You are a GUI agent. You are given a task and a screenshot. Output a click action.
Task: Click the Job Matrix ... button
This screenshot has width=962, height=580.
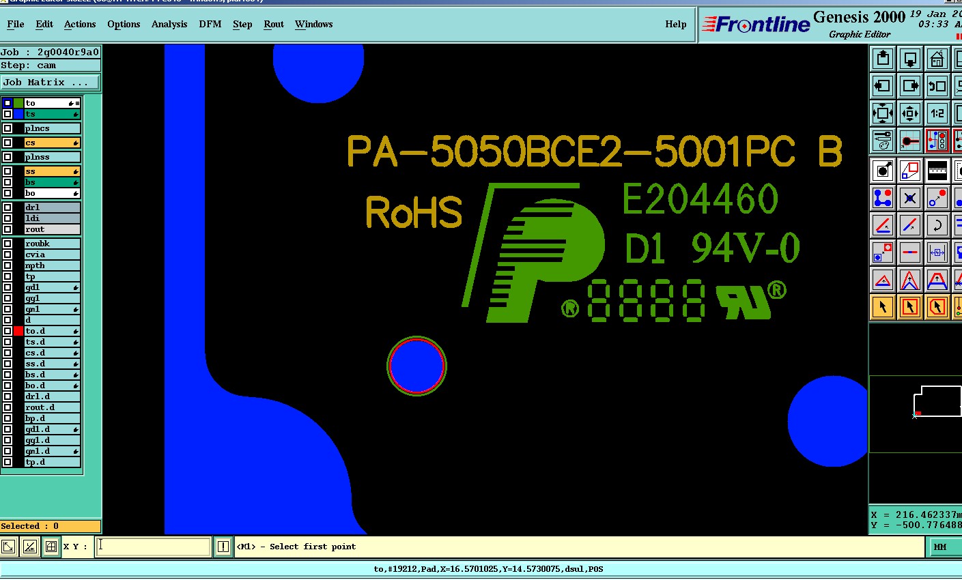pyautogui.click(x=50, y=82)
